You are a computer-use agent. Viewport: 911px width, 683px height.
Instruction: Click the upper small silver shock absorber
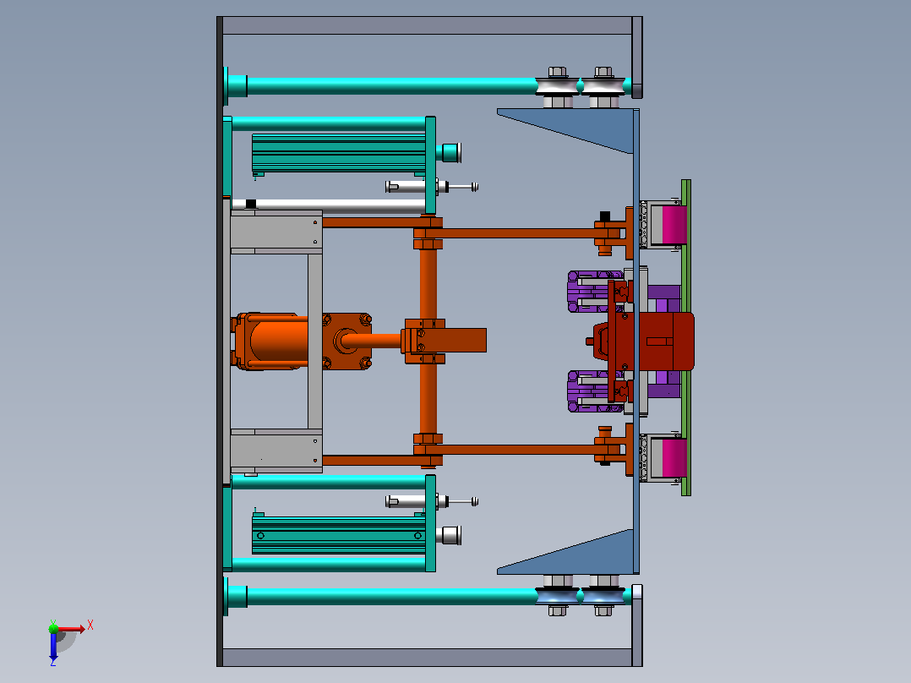(x=432, y=187)
